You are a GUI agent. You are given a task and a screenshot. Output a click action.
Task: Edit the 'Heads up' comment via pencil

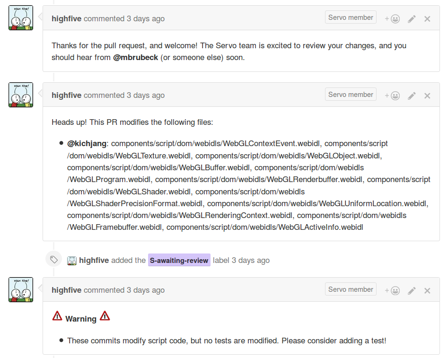pos(412,96)
